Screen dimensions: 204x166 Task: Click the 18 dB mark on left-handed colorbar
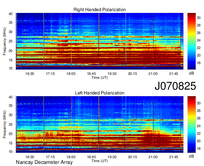point(199,149)
